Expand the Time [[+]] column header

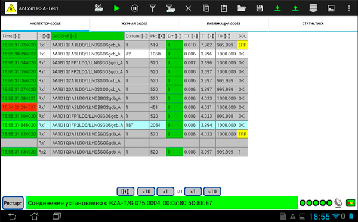coord(19,36)
